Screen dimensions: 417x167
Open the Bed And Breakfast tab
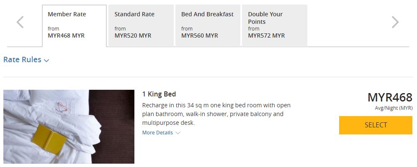click(x=208, y=25)
